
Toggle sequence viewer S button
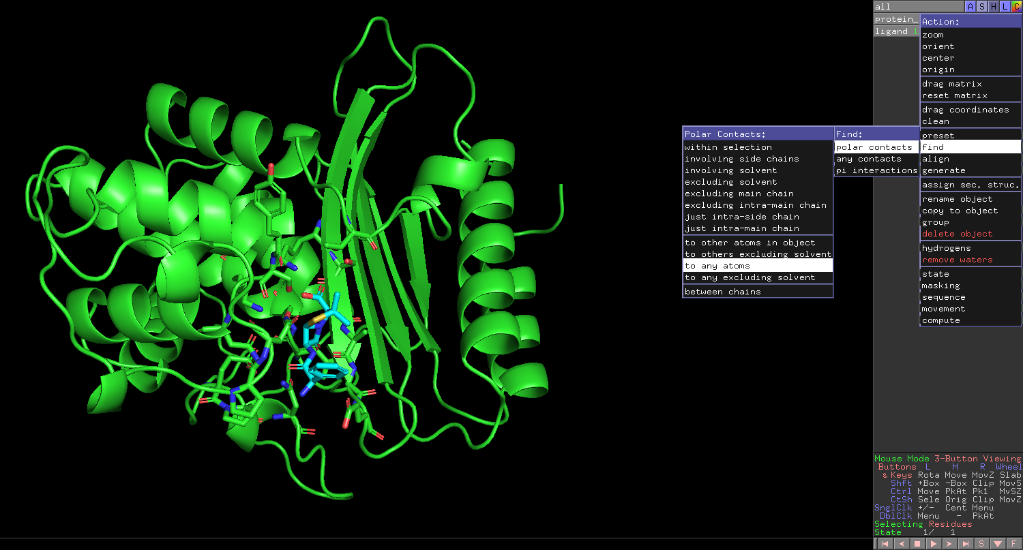coord(981,544)
